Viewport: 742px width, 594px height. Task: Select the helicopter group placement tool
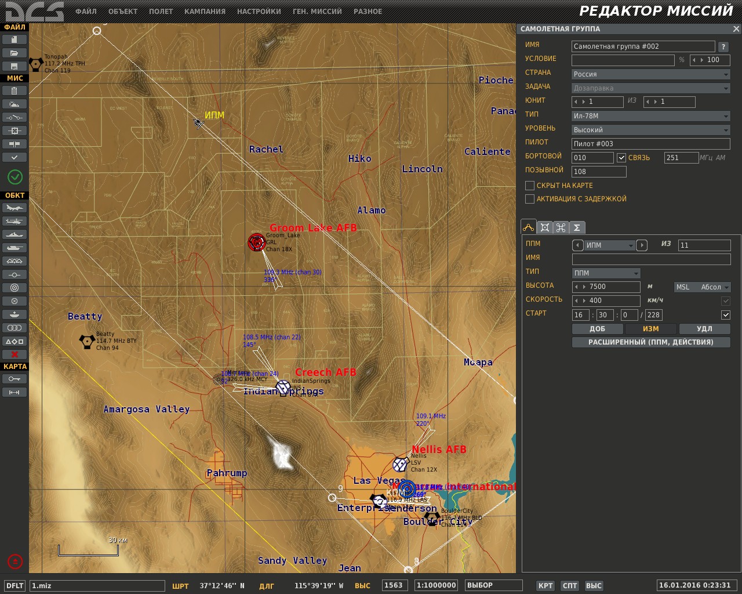(x=14, y=221)
